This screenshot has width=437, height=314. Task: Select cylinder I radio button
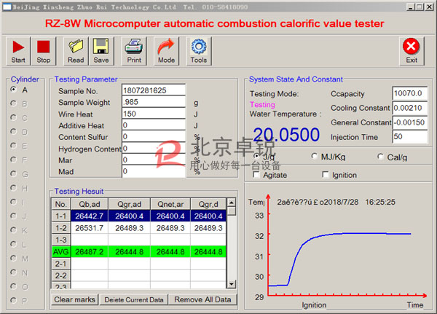(x=13, y=202)
